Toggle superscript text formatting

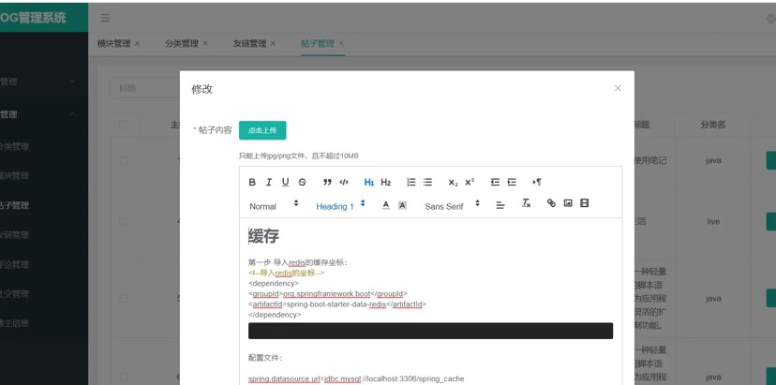(x=470, y=182)
